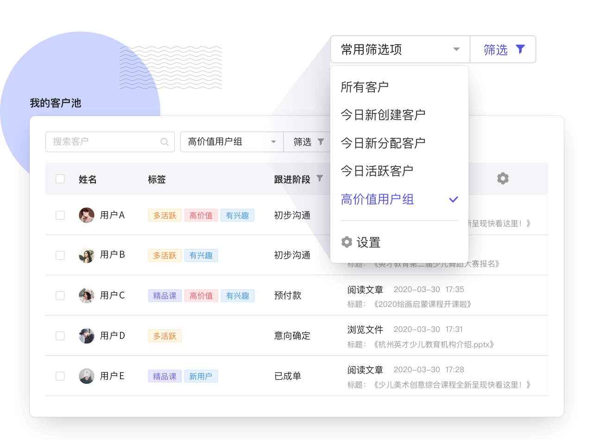Toggle the select-all checkbox in table header
This screenshot has width=593, height=445.
coord(60,178)
